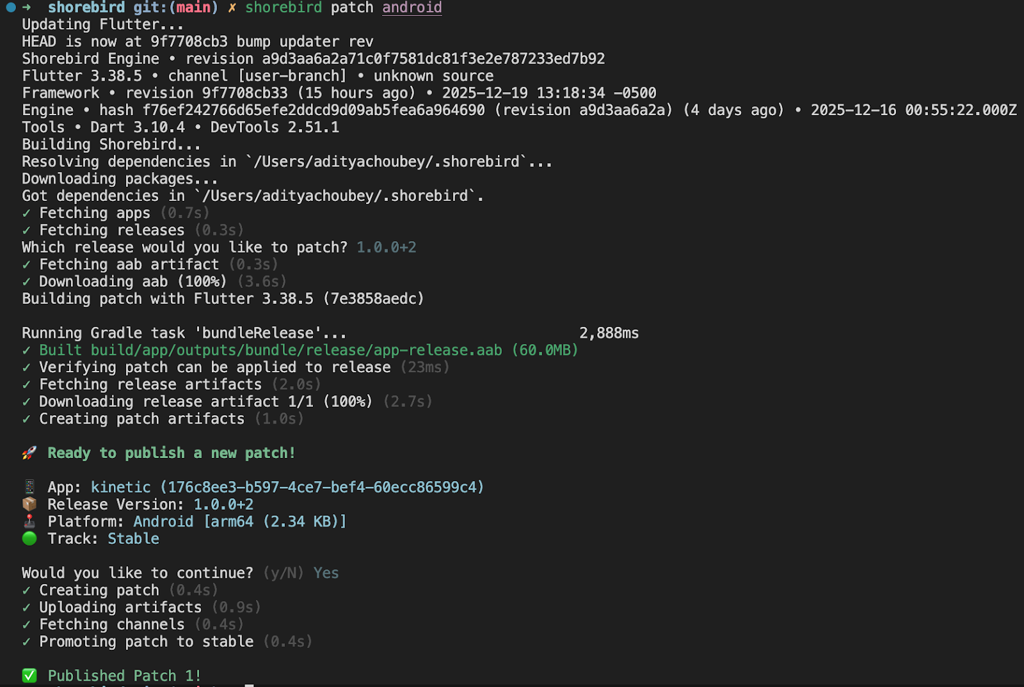Screen dimensions: 1024x687
Task: Click the green checkbox emoji before Published Patch
Action: [29, 675]
